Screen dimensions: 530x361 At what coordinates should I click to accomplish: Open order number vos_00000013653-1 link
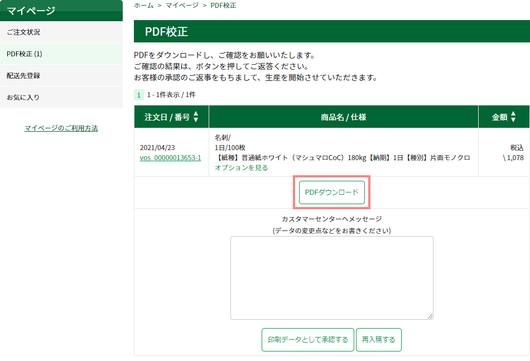coord(170,158)
